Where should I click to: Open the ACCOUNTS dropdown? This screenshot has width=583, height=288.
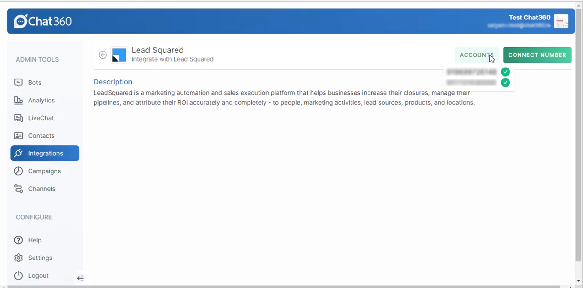coord(477,55)
